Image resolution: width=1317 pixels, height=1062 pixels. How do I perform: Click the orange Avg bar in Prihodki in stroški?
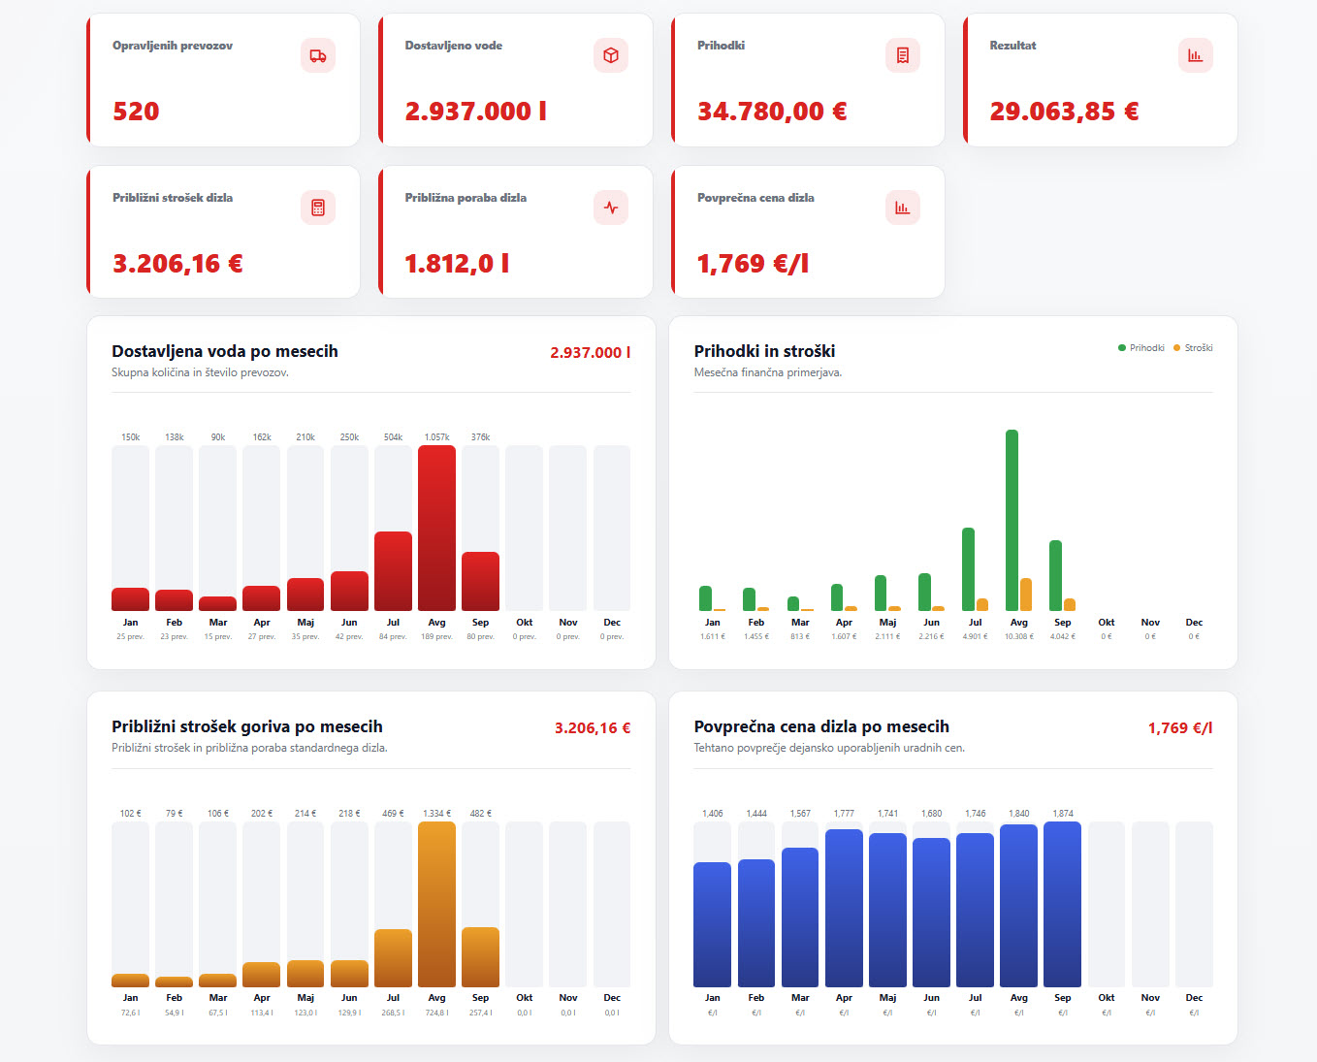pos(1026,595)
